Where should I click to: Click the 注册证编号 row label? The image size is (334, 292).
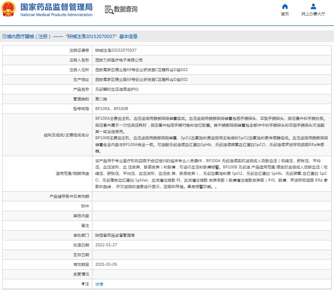(79, 50)
